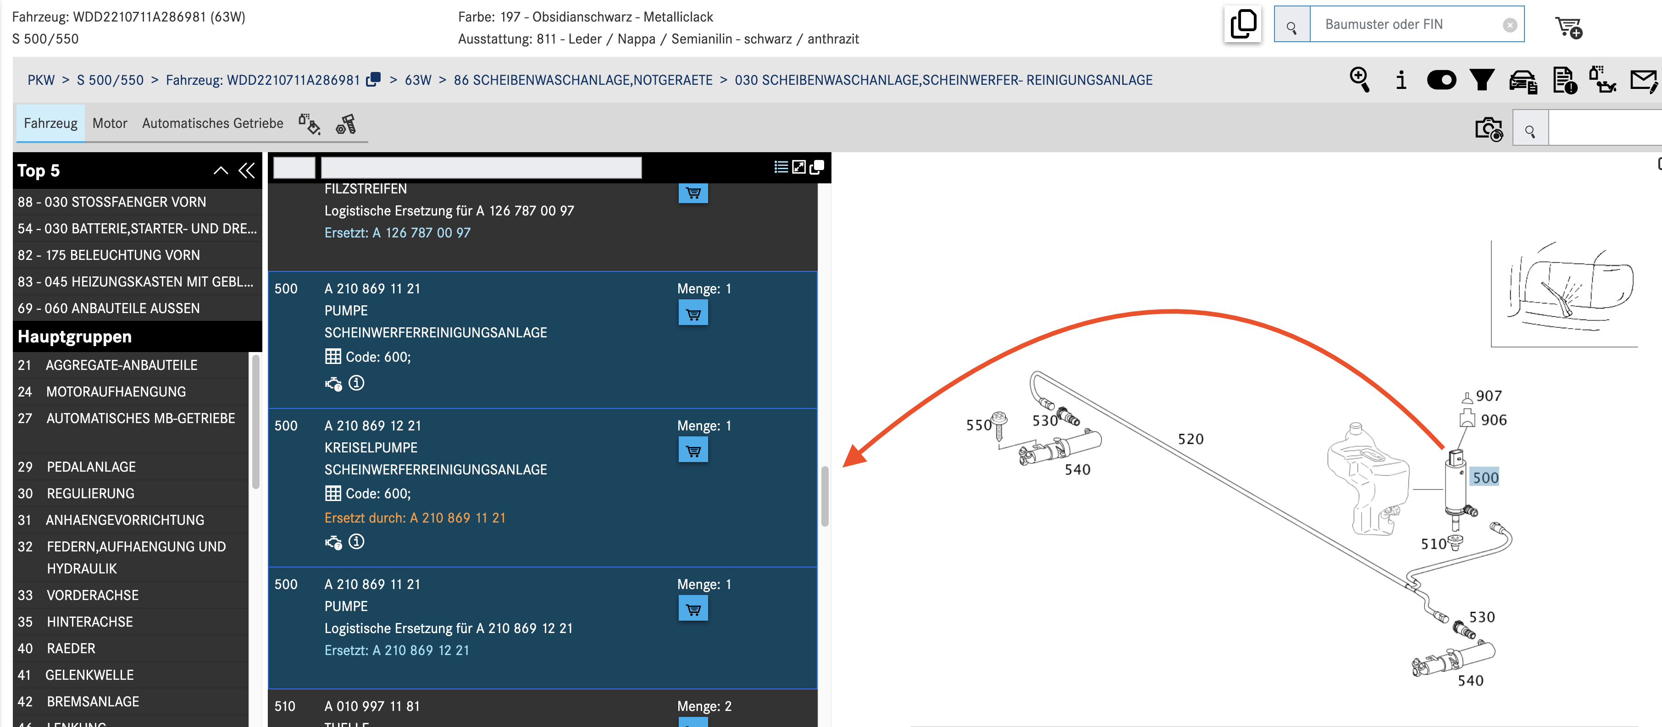Clear the Baumuster oder FIN field
Viewport: 1662px width, 727px height.
pyautogui.click(x=1510, y=25)
